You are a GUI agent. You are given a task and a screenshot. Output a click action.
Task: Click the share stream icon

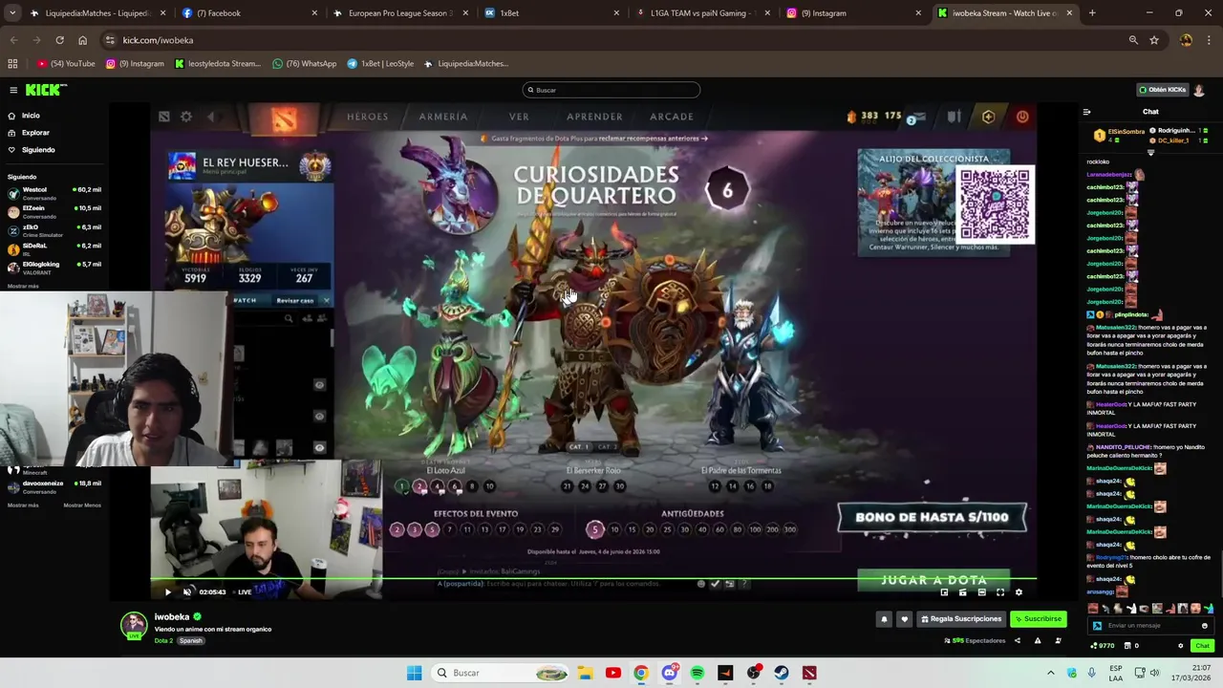point(1017,640)
